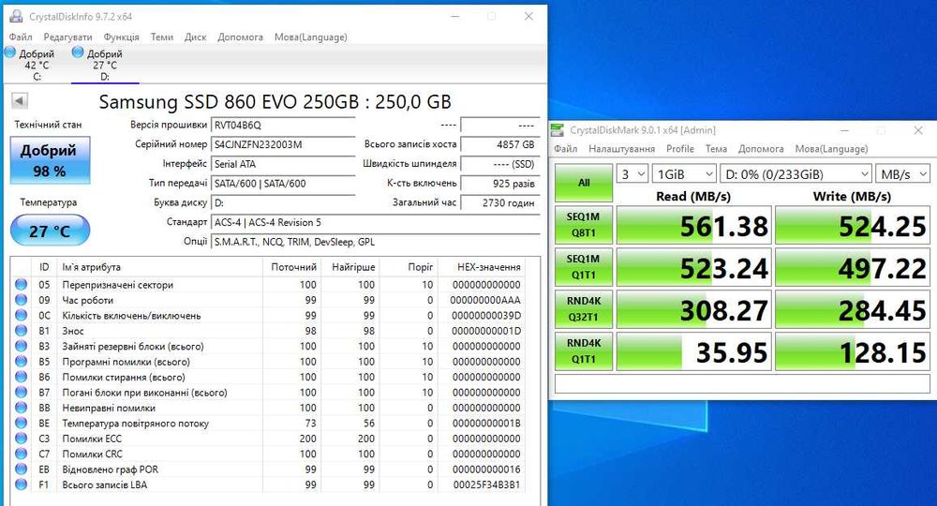
Task: Open Редагувати menu in CrystalDiskInfo
Action: click(67, 37)
